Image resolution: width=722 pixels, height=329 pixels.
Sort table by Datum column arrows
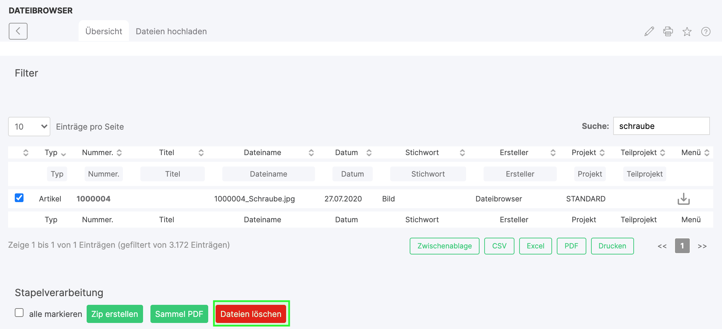(x=369, y=153)
